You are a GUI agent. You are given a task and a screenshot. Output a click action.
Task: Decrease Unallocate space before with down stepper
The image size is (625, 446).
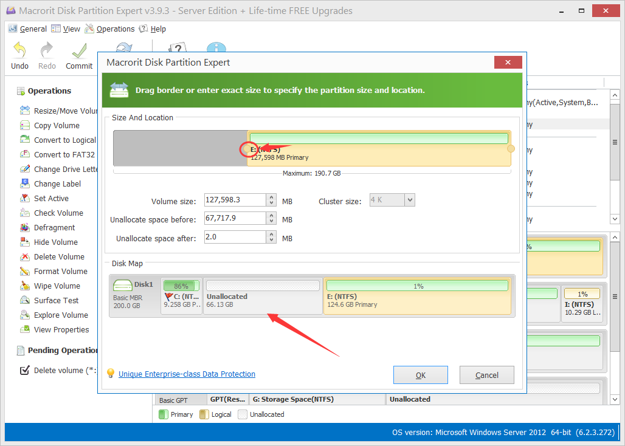(x=271, y=221)
